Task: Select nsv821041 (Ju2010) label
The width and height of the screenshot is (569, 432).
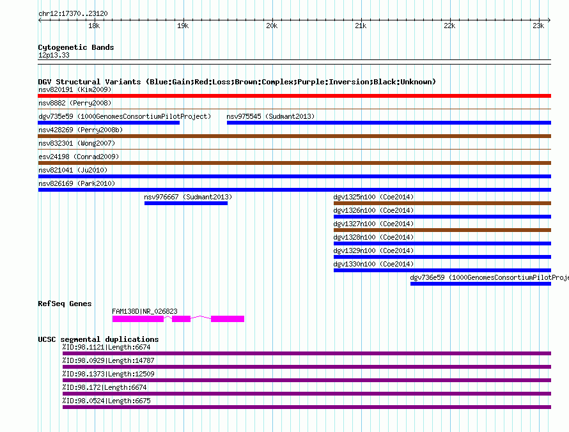Action: pyautogui.click(x=73, y=170)
